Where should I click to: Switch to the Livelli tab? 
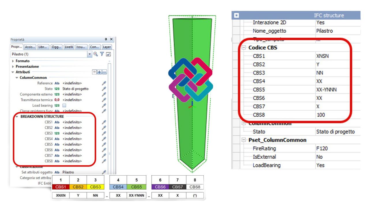tap(69, 47)
